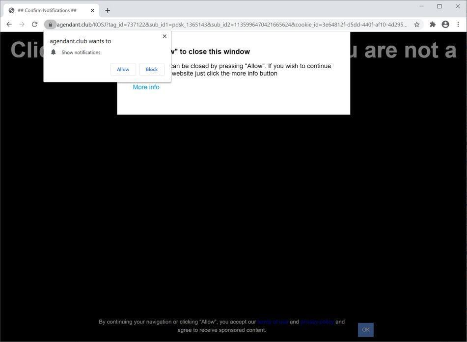Image resolution: width=467 pixels, height=342 pixels.
Task: Open a new browser tab with the plus button
Action: [x=108, y=10]
